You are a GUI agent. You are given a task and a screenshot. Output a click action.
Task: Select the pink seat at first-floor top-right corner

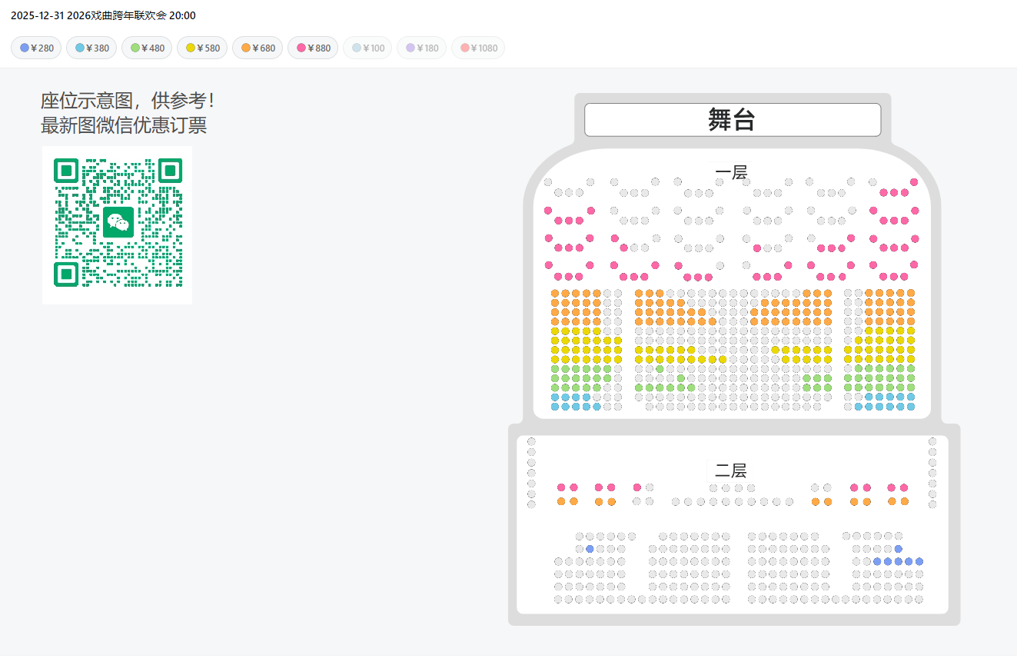[914, 182]
